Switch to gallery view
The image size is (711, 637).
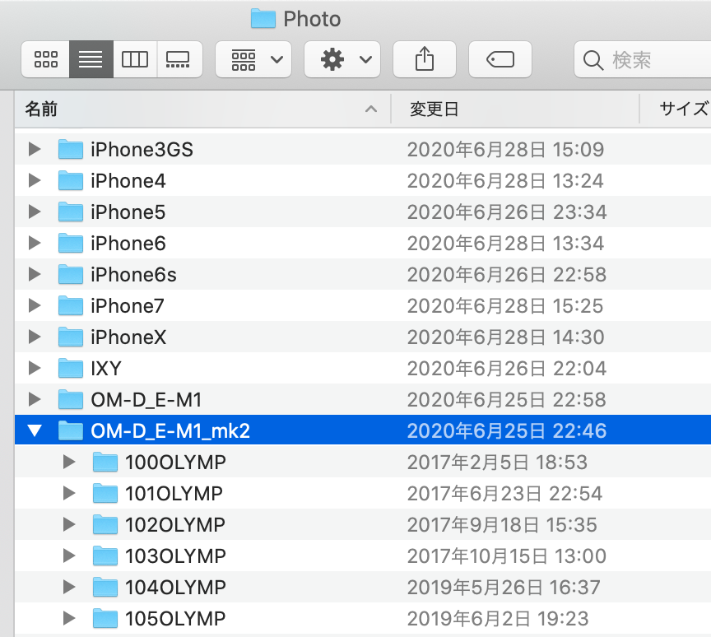tap(179, 59)
